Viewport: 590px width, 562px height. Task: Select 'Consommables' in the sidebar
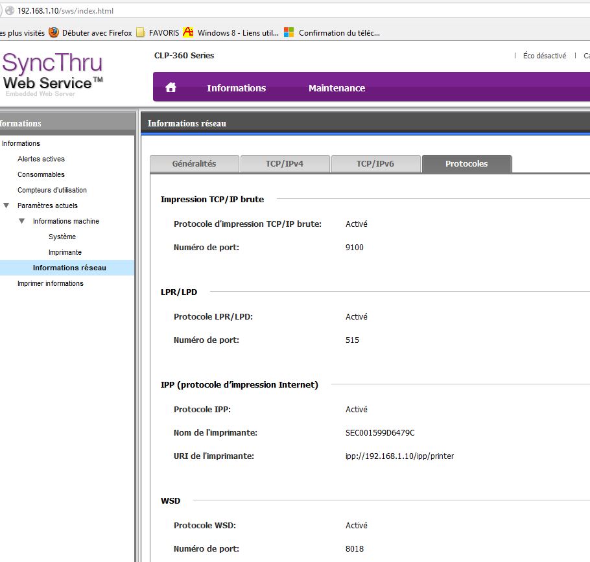click(x=41, y=174)
